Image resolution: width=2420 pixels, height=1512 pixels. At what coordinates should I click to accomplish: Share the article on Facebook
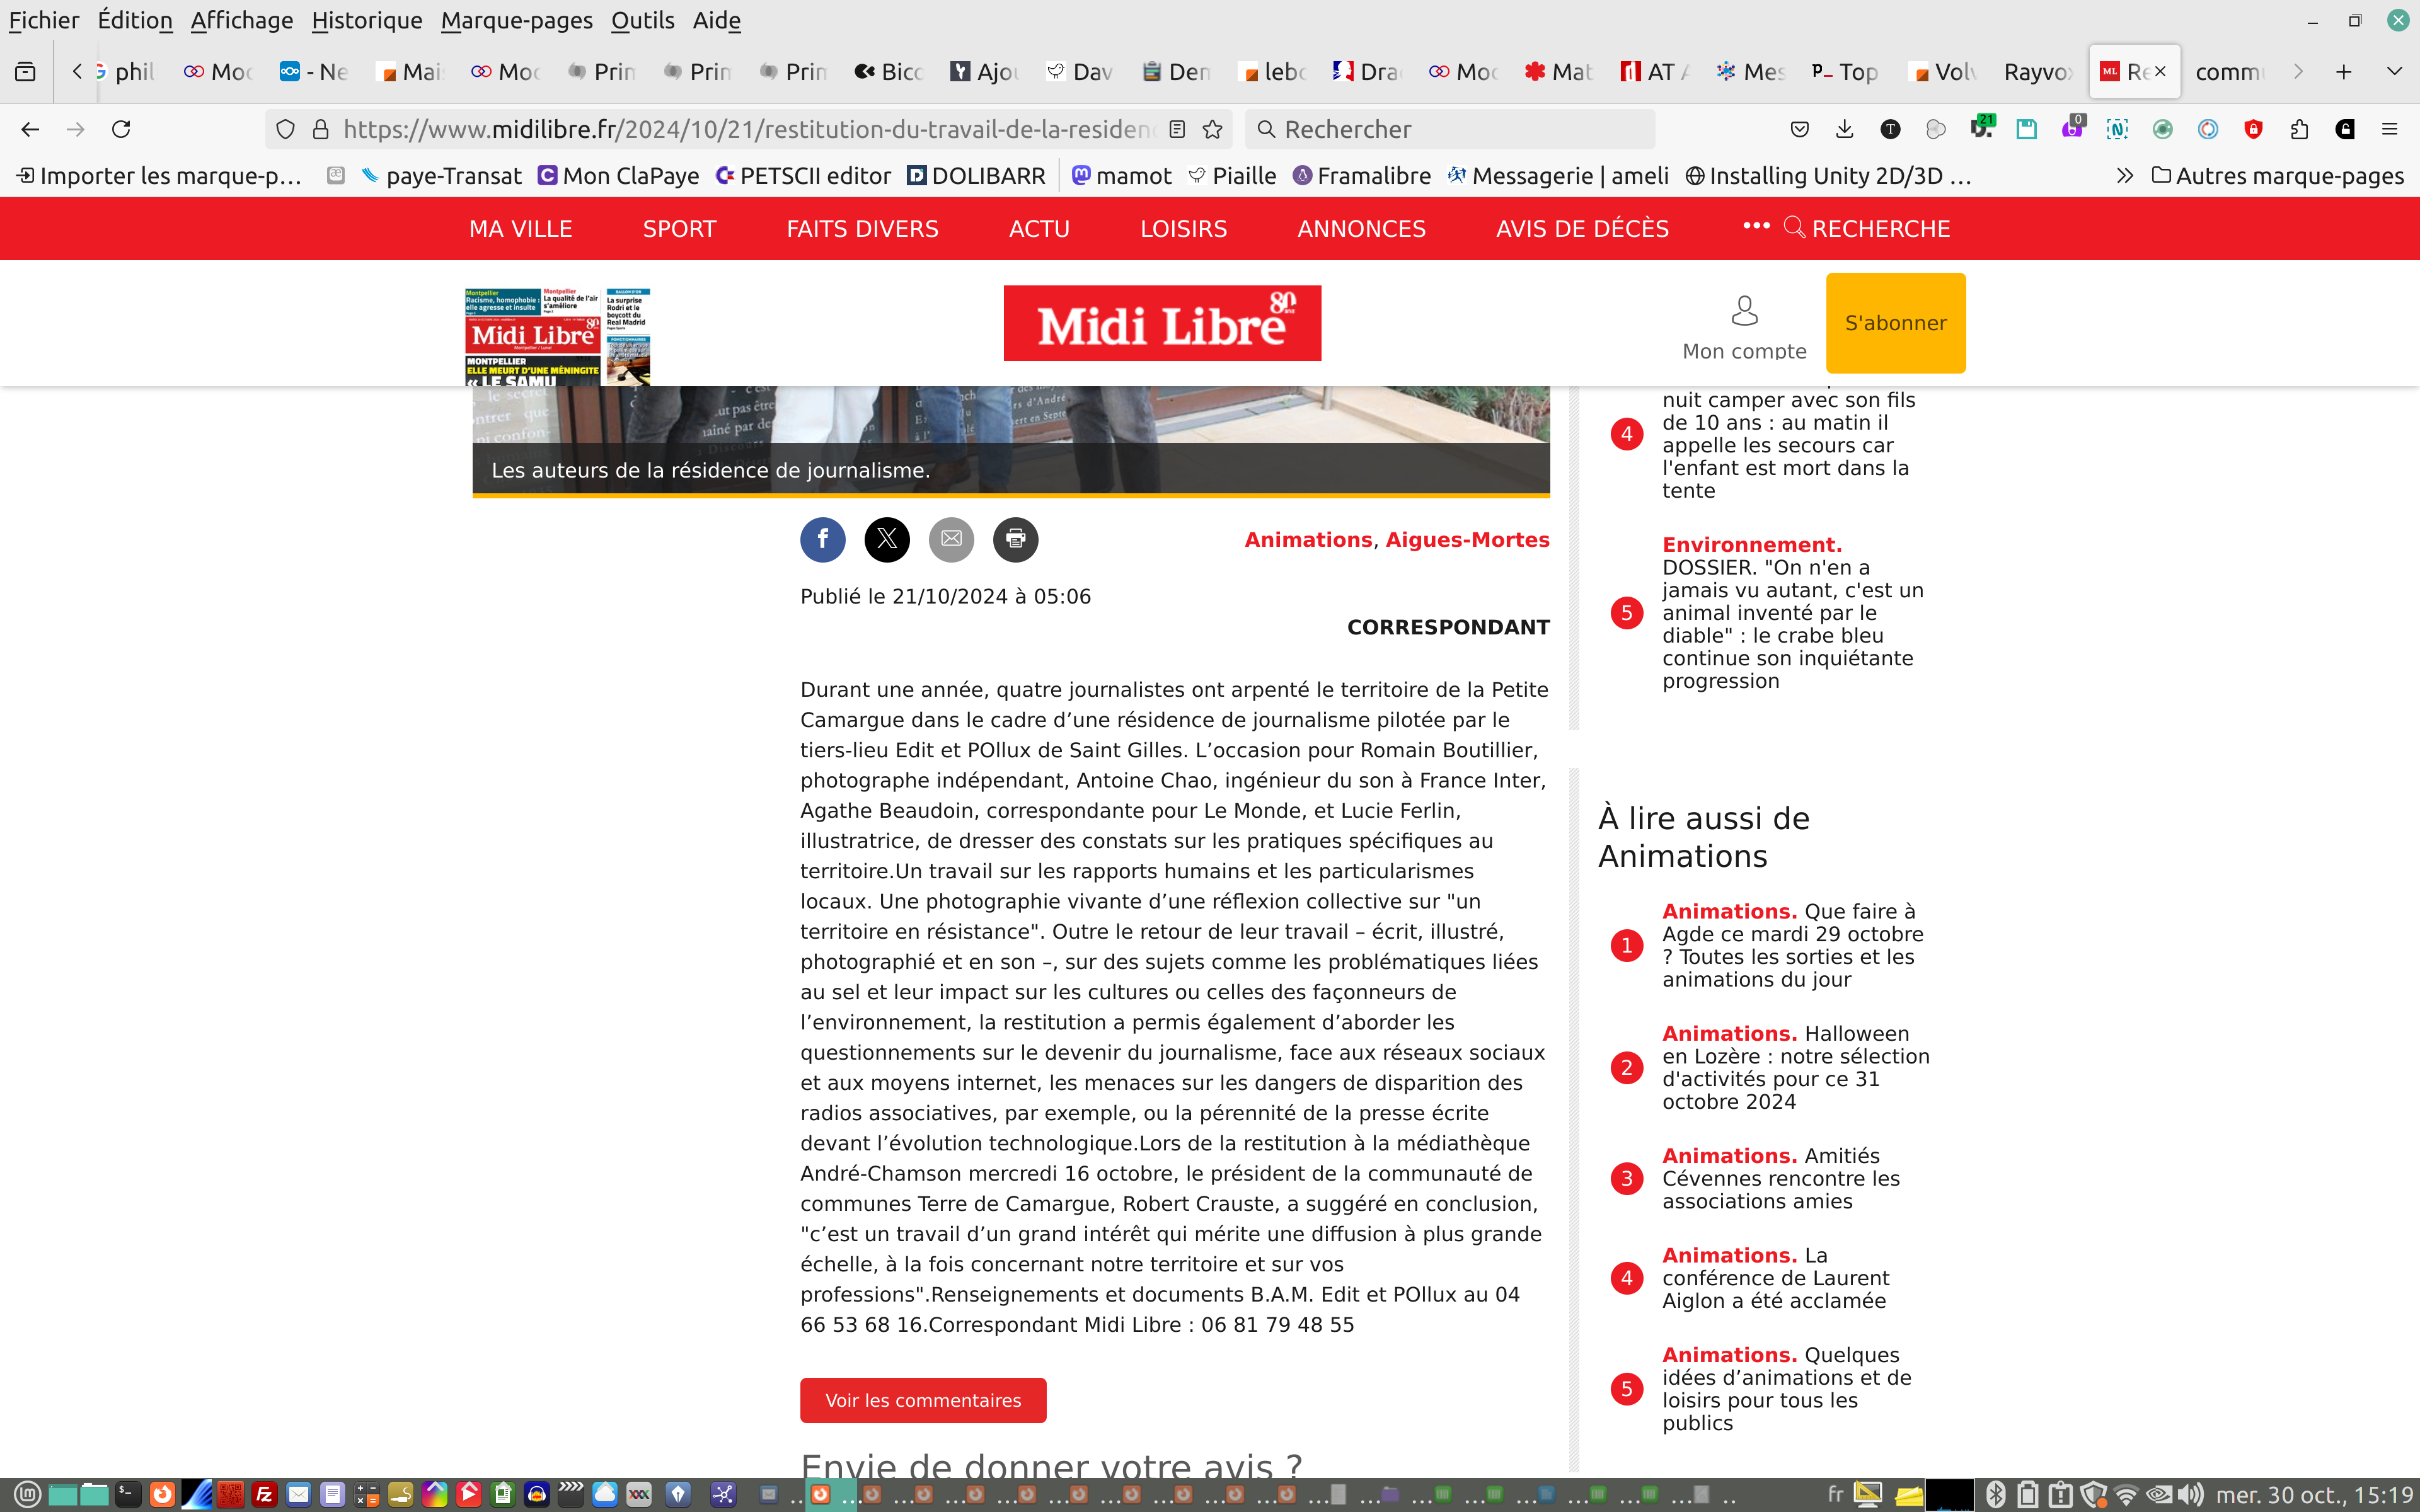coord(822,540)
